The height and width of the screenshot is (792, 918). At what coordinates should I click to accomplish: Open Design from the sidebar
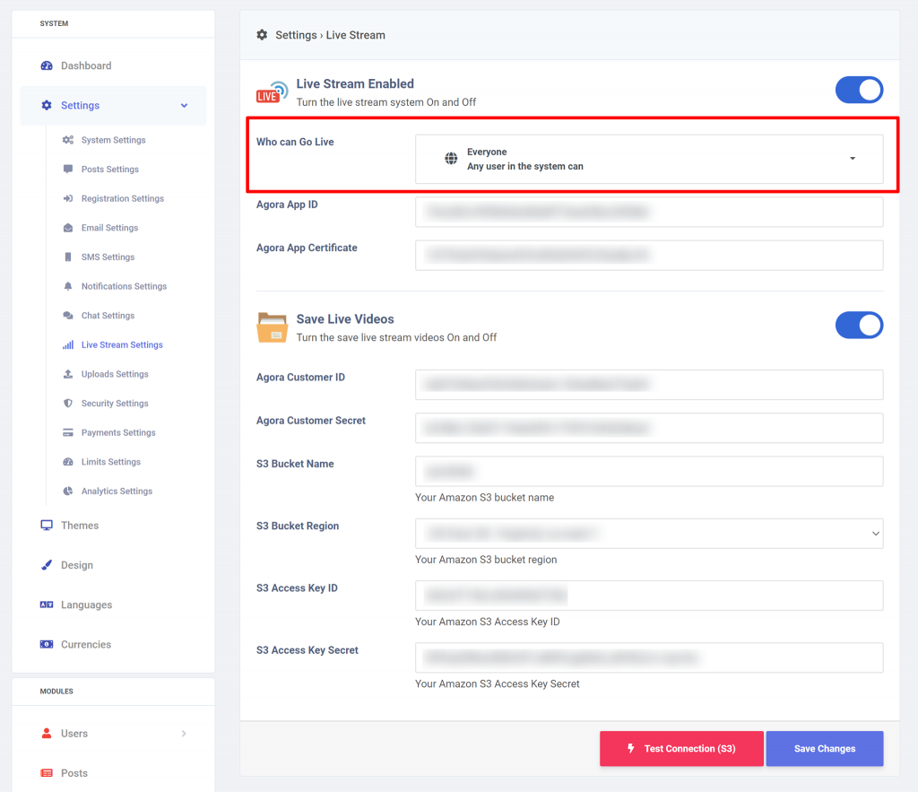tap(113, 565)
